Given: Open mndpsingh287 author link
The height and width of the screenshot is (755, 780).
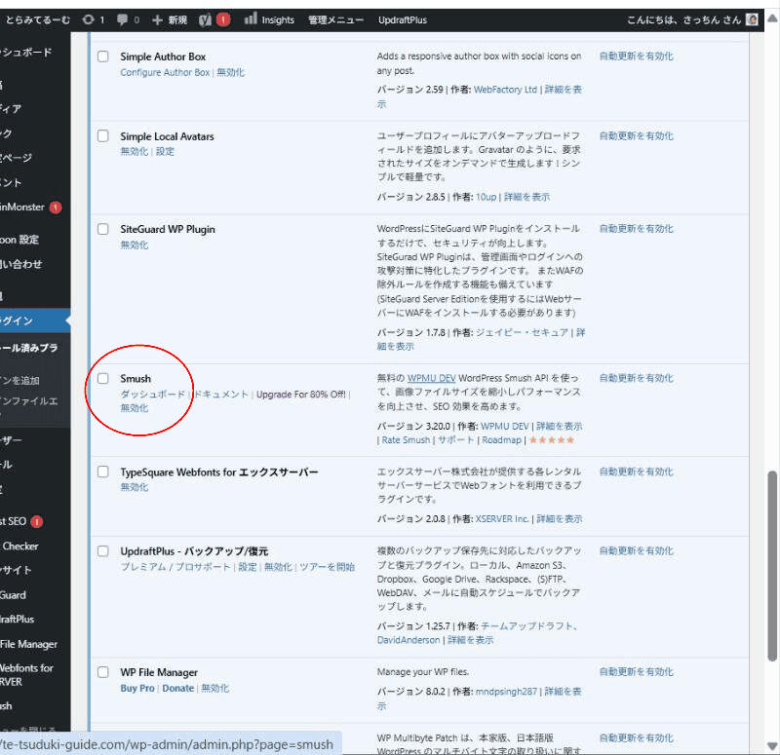Looking at the screenshot, I should (506, 692).
